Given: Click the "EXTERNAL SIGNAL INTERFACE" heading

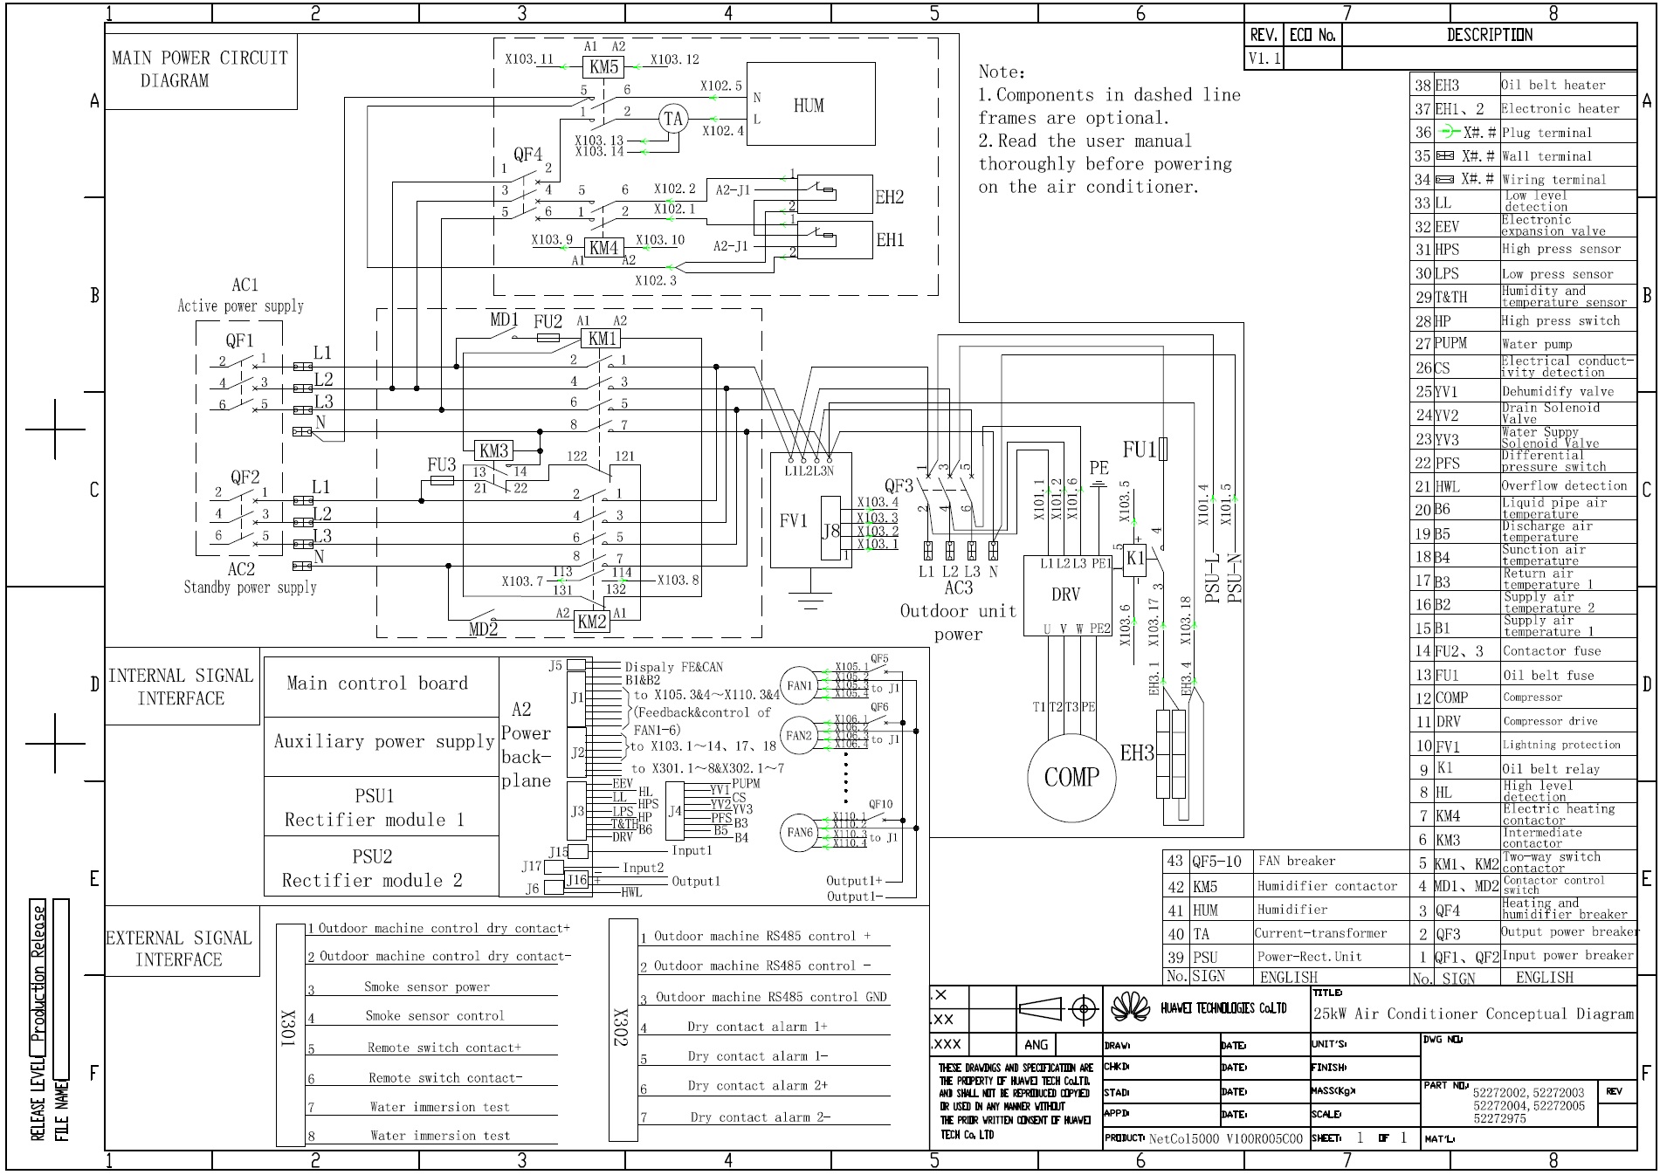Looking at the screenshot, I should pyautogui.click(x=180, y=949).
